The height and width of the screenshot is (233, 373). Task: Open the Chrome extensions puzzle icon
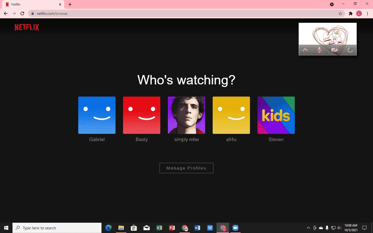point(351,13)
